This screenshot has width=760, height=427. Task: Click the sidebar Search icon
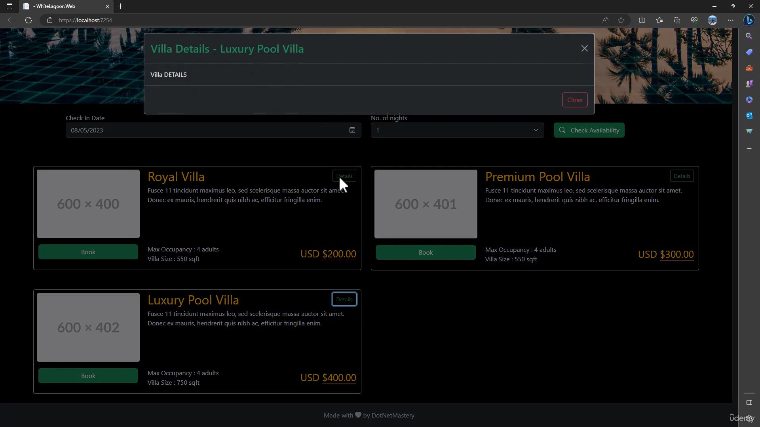coord(749,36)
